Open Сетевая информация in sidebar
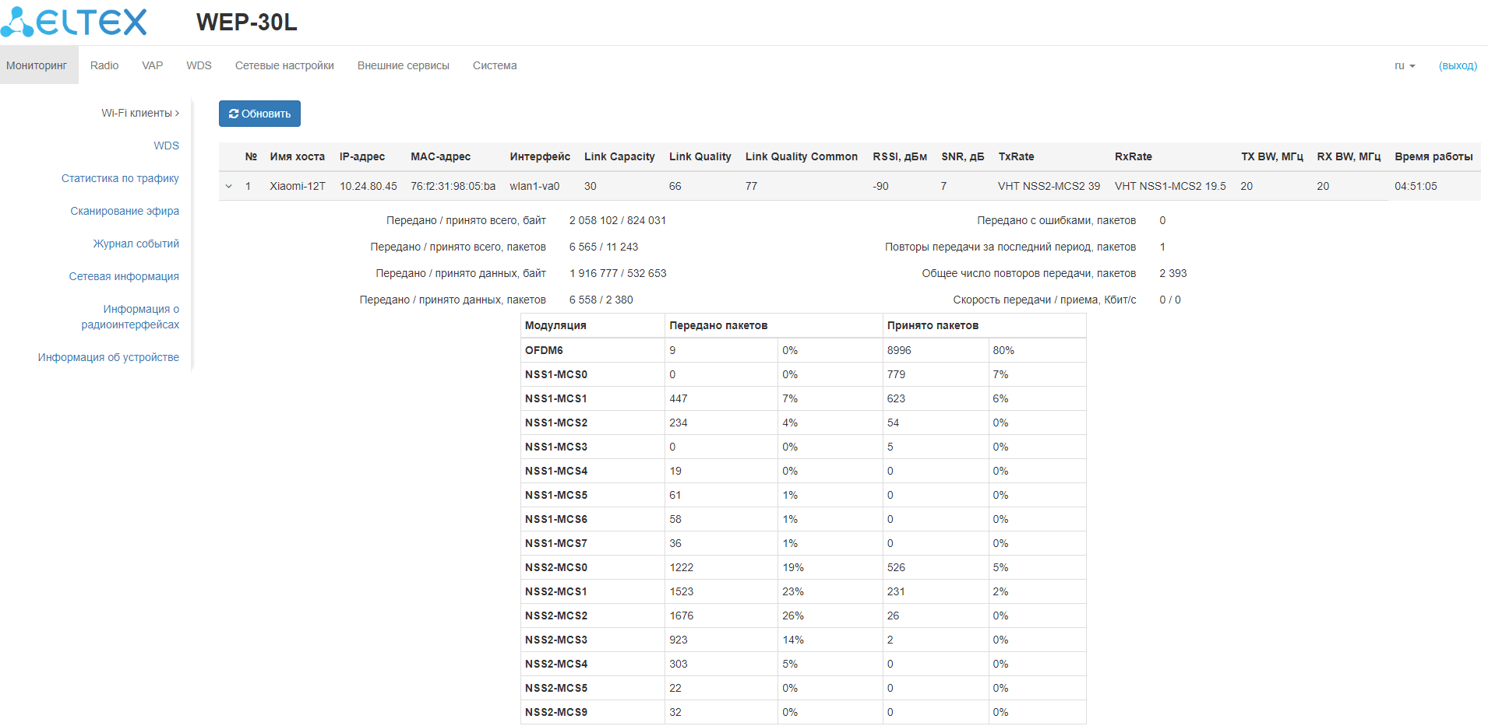 [x=124, y=277]
